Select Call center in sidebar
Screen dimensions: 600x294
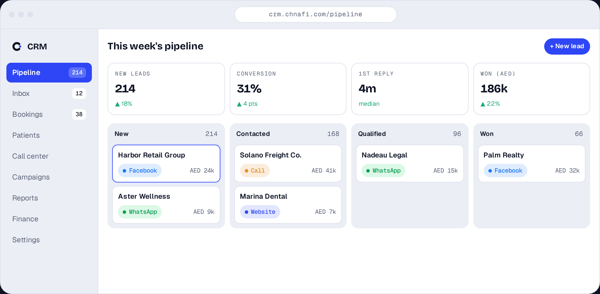point(49,156)
